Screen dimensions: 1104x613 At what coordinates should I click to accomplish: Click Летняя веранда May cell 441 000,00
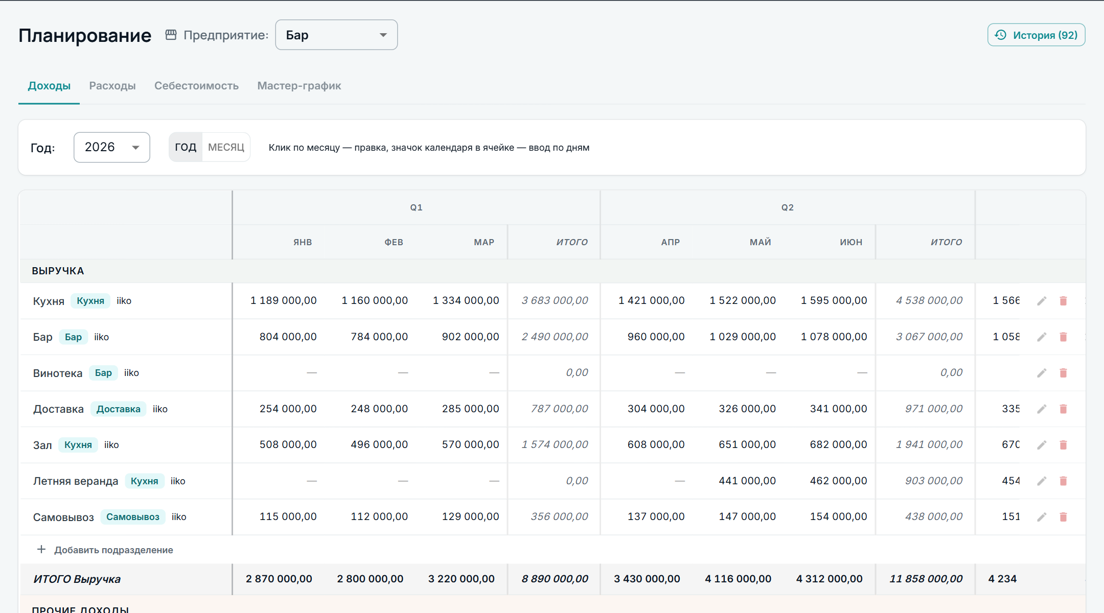(747, 481)
